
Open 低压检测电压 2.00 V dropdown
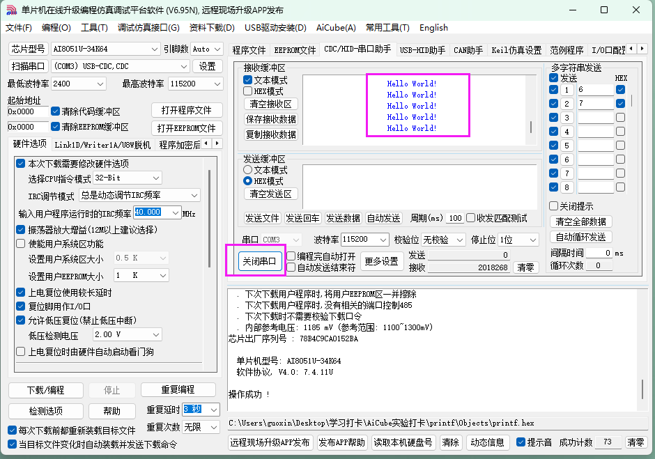click(127, 334)
